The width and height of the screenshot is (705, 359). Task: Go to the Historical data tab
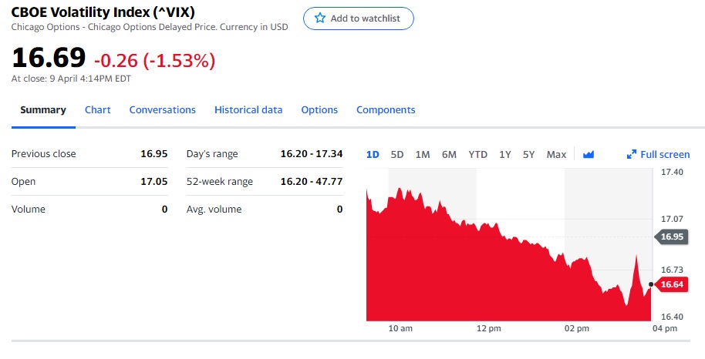[x=248, y=110]
